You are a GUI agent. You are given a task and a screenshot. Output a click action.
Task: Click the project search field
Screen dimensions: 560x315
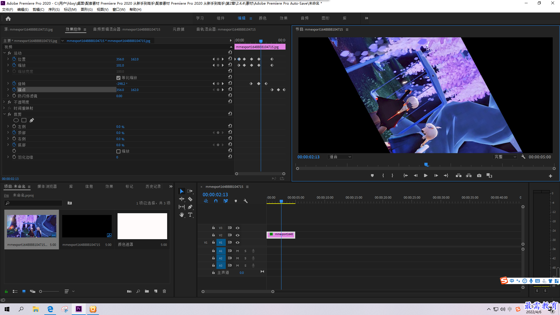tap(34, 203)
